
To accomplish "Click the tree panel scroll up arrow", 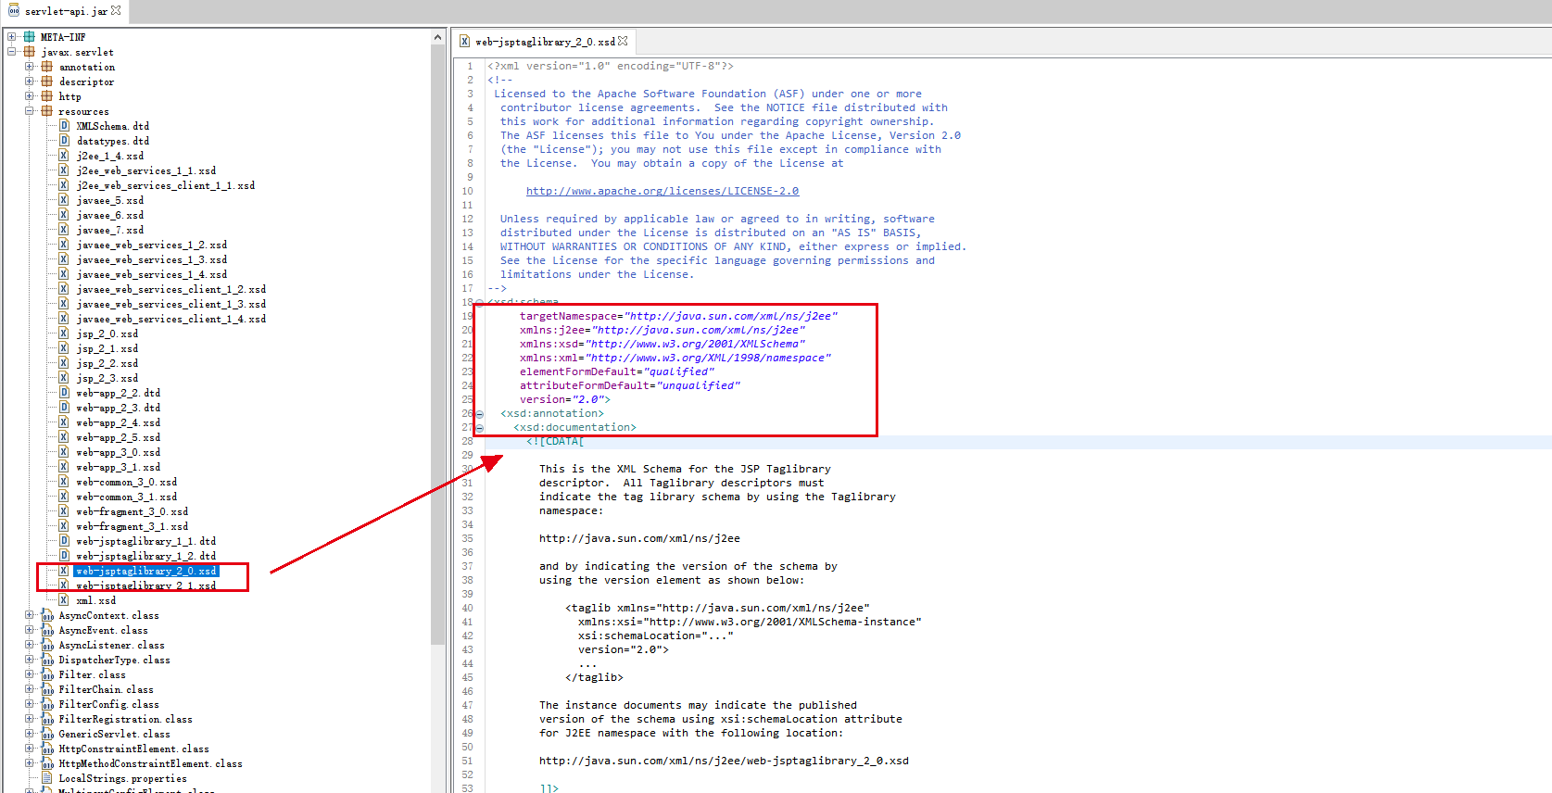I will pyautogui.click(x=438, y=37).
